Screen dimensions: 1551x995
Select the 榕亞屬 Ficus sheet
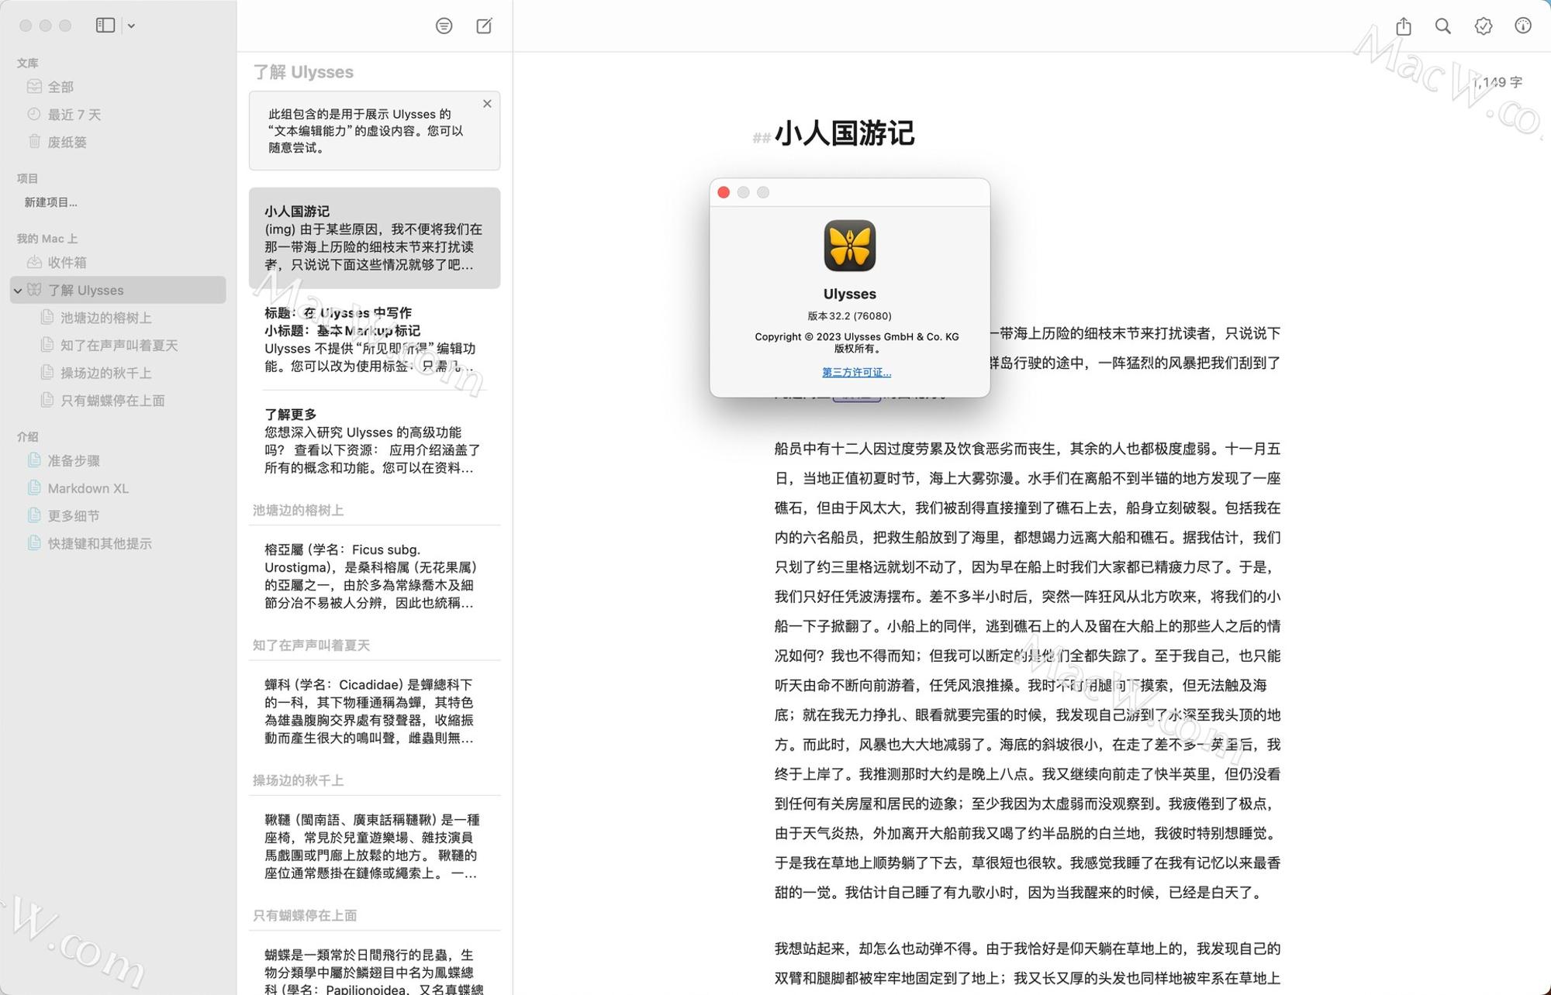(375, 576)
